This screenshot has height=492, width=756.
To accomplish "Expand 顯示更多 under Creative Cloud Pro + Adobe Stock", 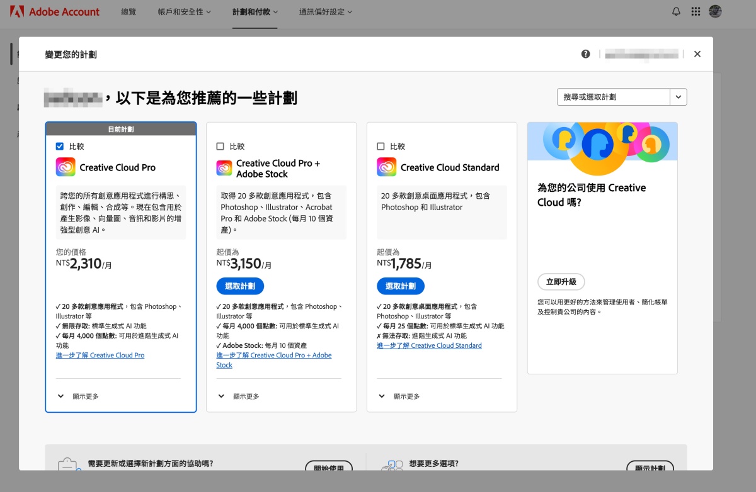I will tap(238, 396).
